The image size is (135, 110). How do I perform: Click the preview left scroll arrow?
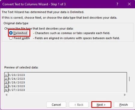pyautogui.click(x=6, y=95)
